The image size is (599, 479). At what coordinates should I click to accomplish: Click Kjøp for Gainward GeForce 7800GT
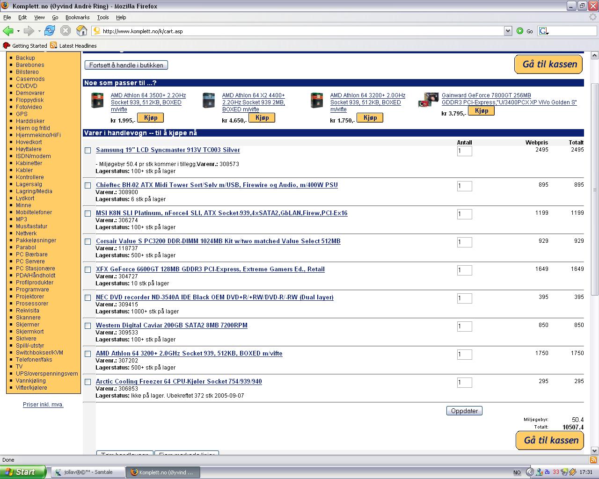(481, 110)
